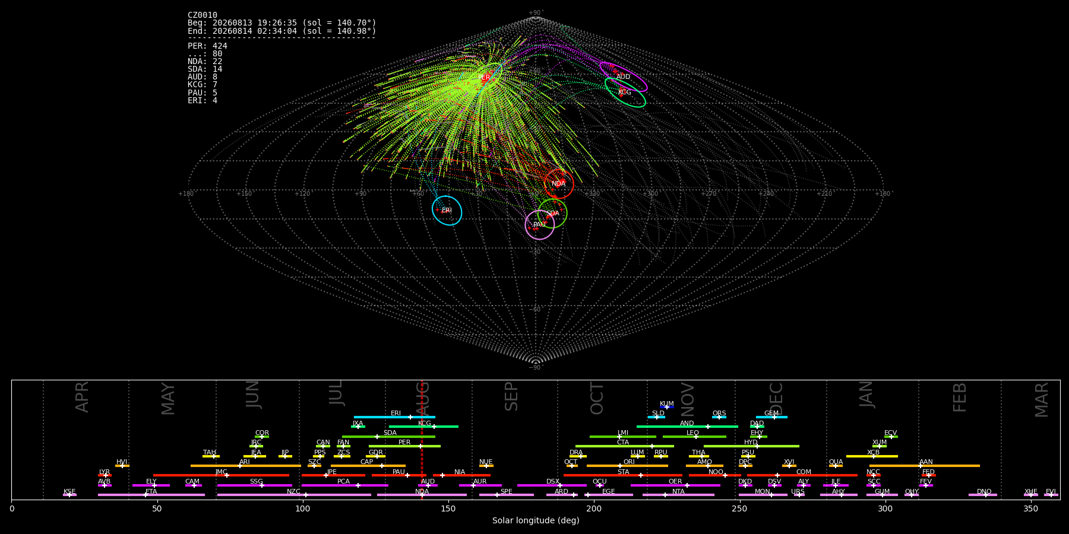The height and width of the screenshot is (534, 1069).
Task: Select the LEO shower timeline bar
Action: [x=694, y=437]
